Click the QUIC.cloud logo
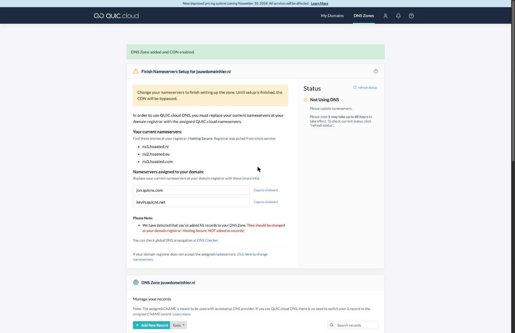 [116, 16]
